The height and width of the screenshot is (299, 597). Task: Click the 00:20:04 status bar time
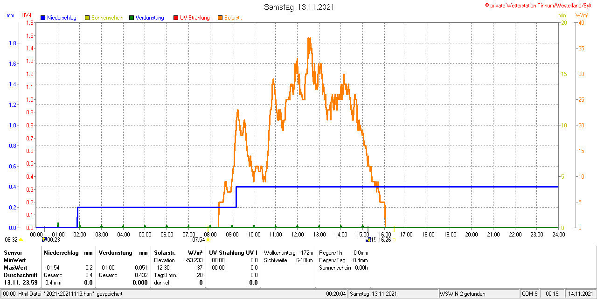pos(336,294)
